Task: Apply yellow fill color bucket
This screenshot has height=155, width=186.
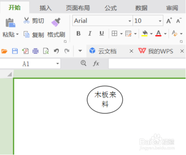Action: tap(145, 33)
